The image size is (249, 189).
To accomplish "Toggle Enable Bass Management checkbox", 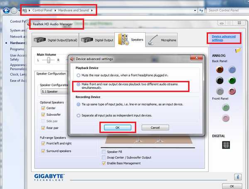I will [x=103, y=163].
